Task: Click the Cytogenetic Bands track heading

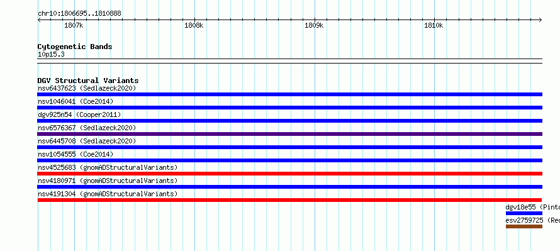Action: [75, 47]
